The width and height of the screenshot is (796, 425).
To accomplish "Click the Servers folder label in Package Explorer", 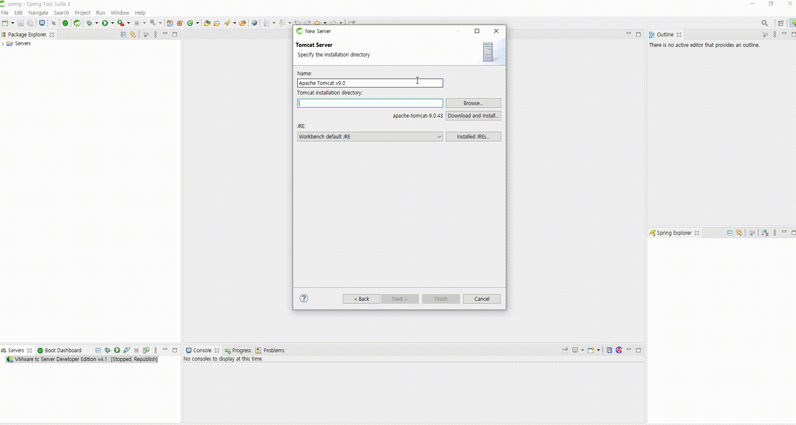I will 23,44.
